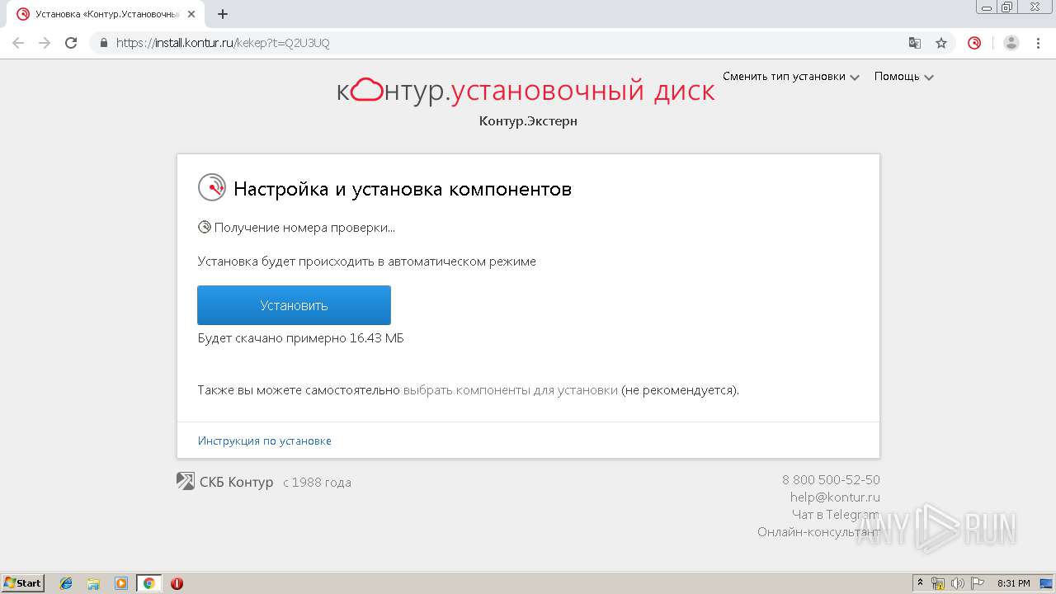Open the help@kontur.ru email link
Image resolution: width=1056 pixels, height=594 pixels.
(835, 497)
